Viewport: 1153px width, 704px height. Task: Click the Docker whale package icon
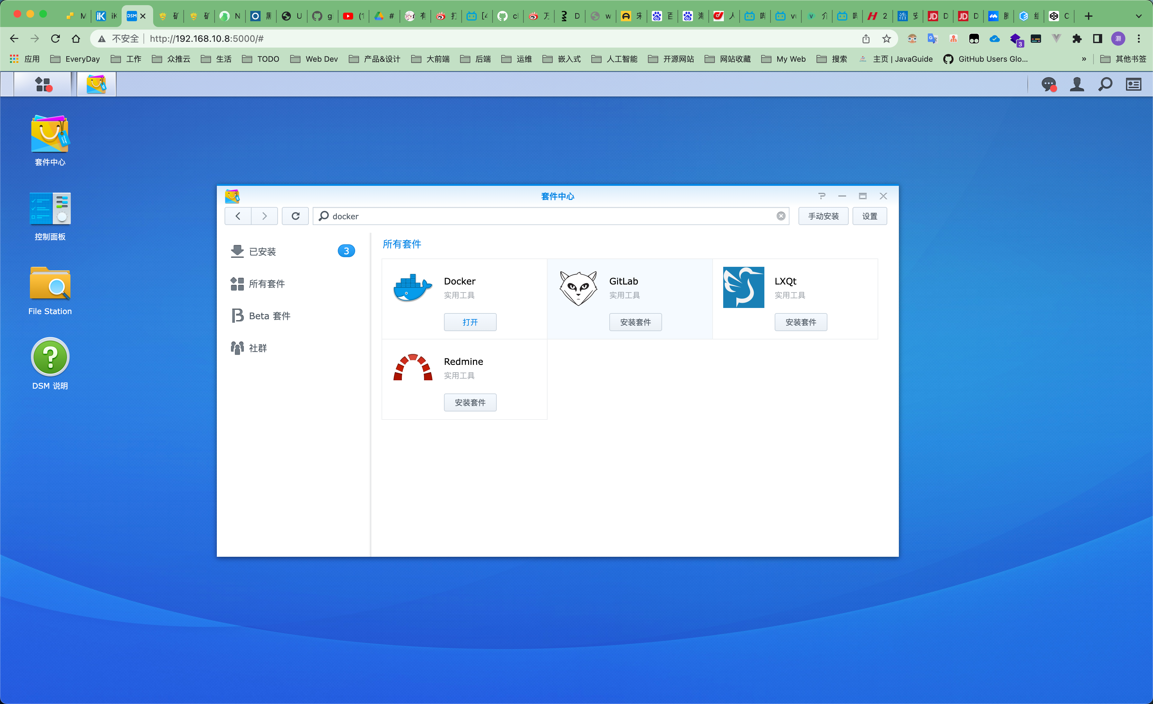[x=413, y=287]
